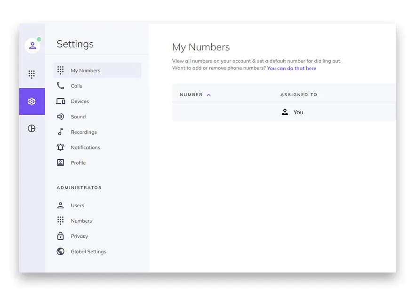Image resolution: width=415 pixels, height=296 pixels.
Task: Follow the 'You can do that here' link
Action: point(292,68)
